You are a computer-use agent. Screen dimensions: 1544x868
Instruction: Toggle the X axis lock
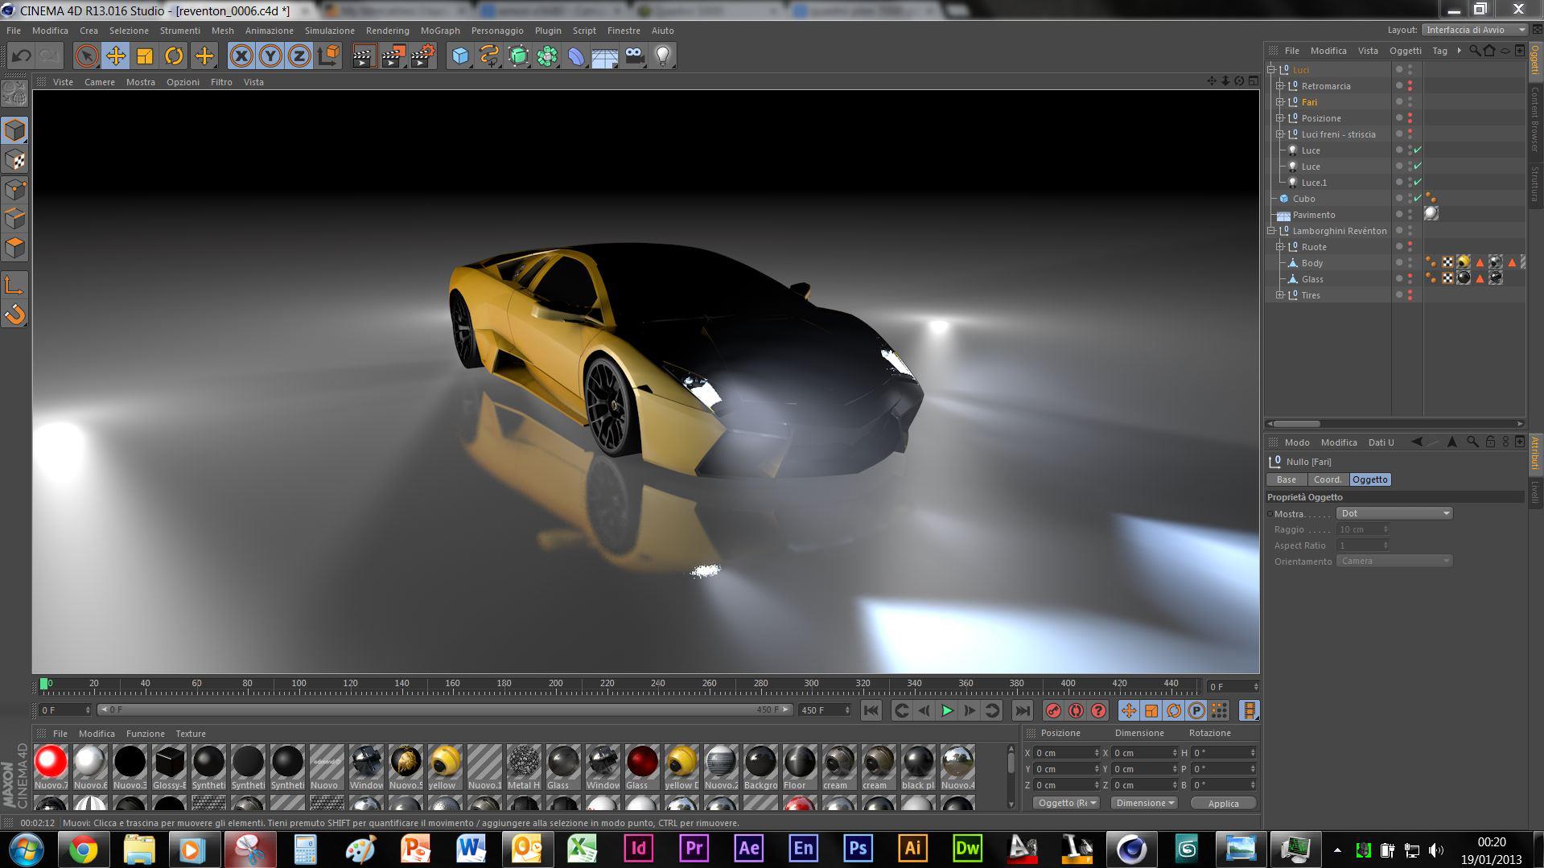click(241, 56)
